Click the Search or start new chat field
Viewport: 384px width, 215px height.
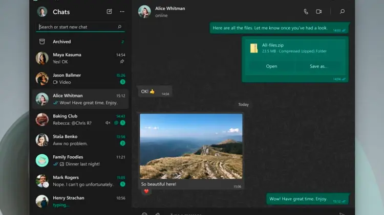[77, 27]
